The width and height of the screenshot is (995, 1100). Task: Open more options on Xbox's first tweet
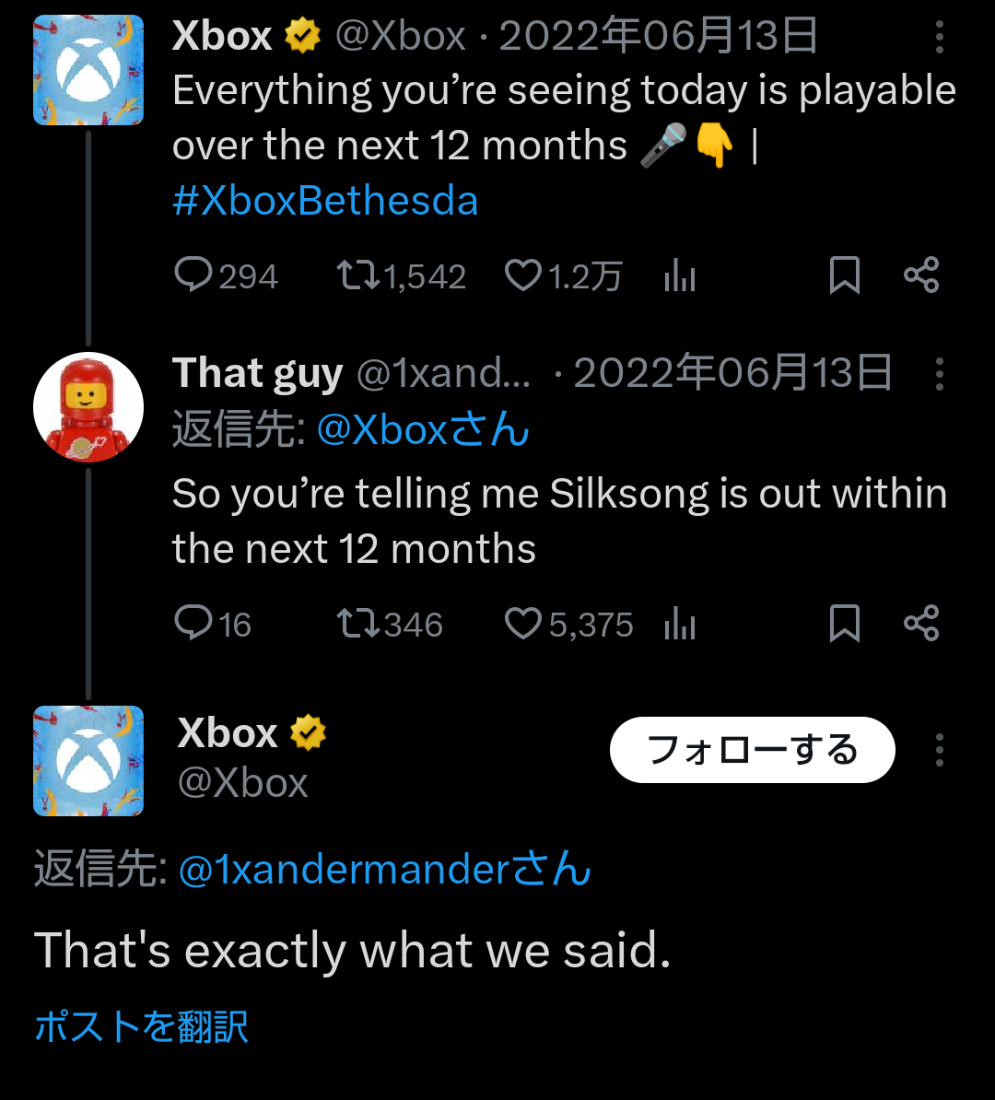tap(939, 38)
